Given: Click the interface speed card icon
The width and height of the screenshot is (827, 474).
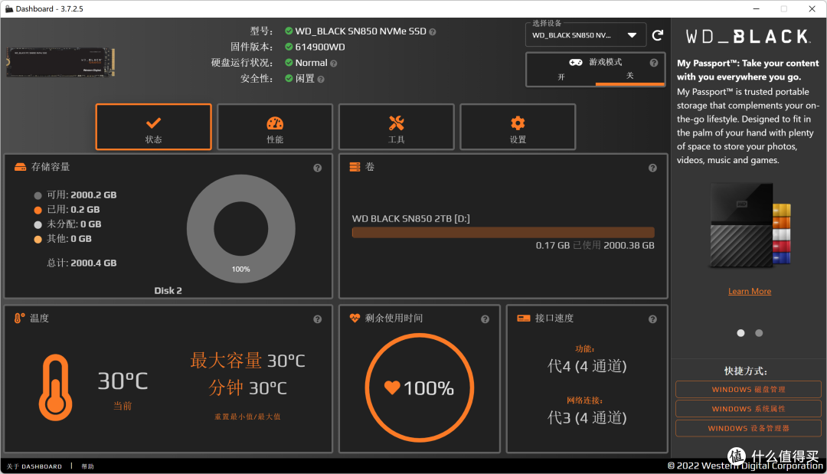Looking at the screenshot, I should pos(523,318).
